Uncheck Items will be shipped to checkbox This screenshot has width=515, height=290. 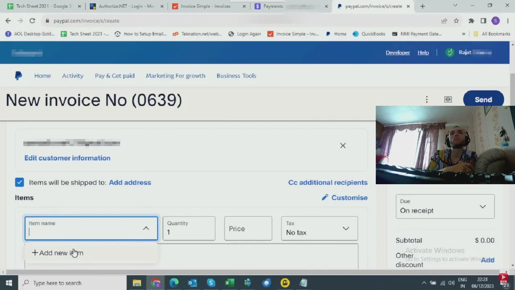pyautogui.click(x=19, y=182)
